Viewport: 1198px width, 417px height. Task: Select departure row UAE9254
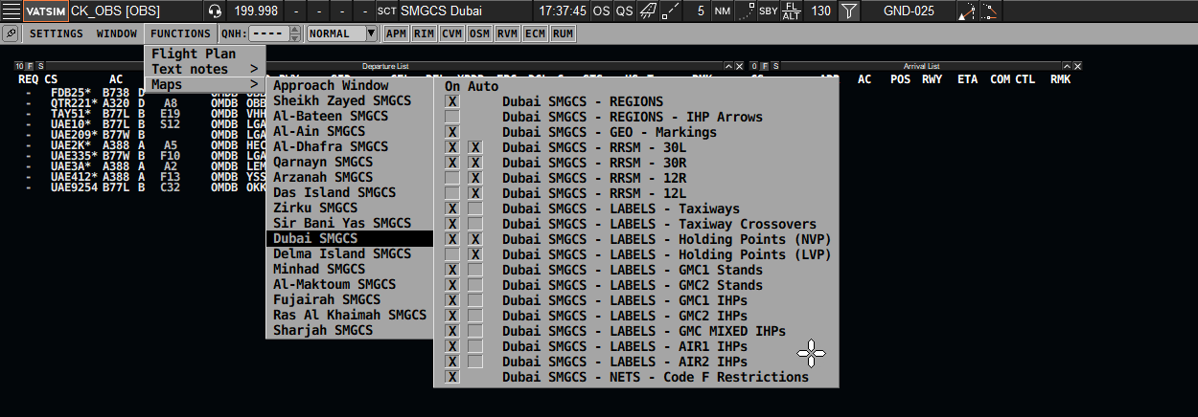75,187
